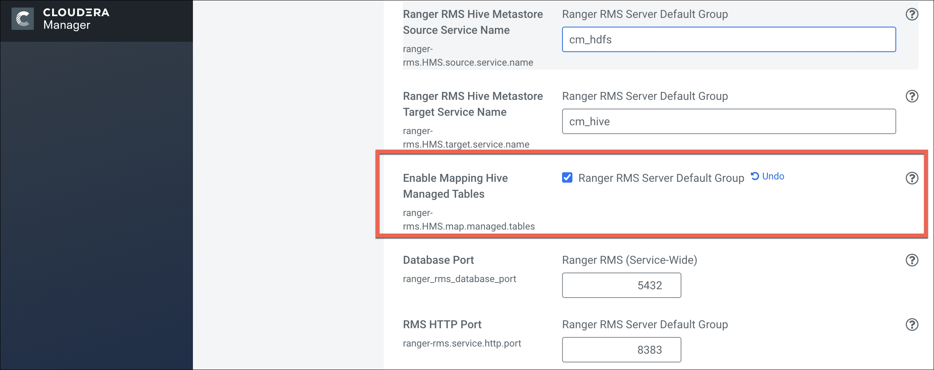The height and width of the screenshot is (370, 934).
Task: Click the Enable Mapping Hive Managed Tables heading
Action: (x=455, y=186)
